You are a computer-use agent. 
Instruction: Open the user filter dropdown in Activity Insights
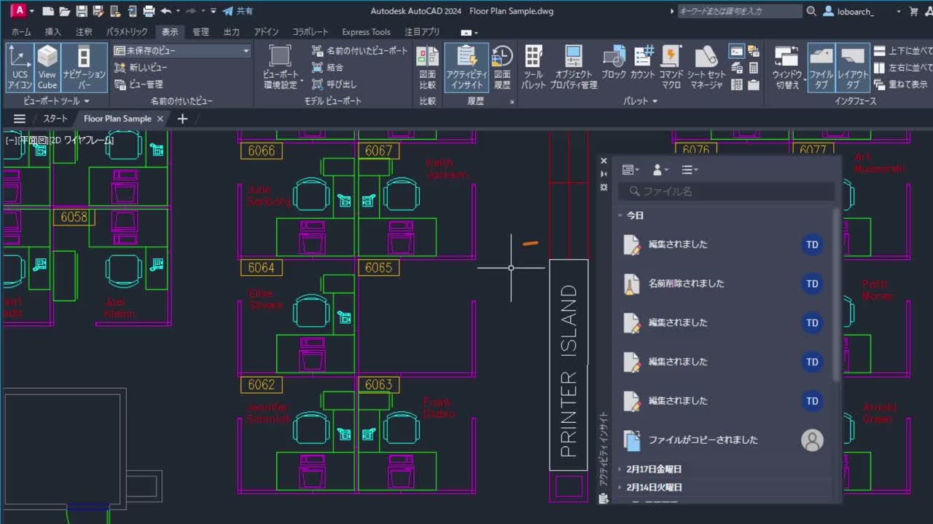tap(660, 170)
